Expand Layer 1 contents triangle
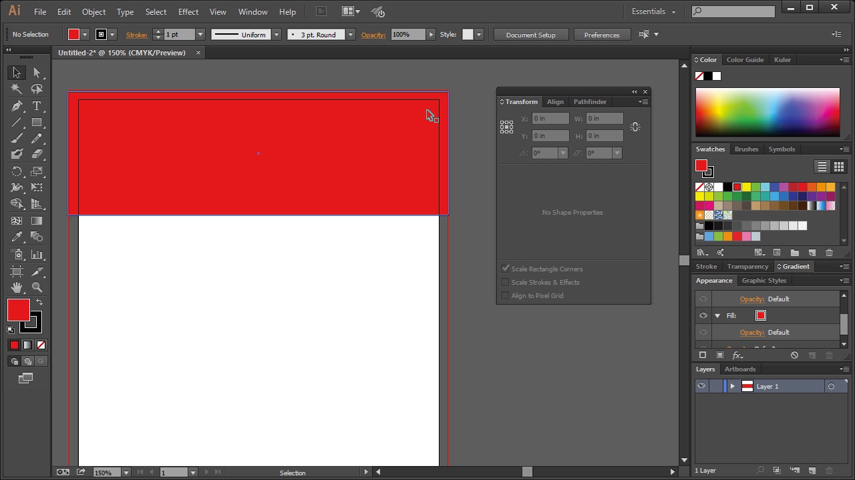This screenshot has width=855, height=480. pos(732,386)
